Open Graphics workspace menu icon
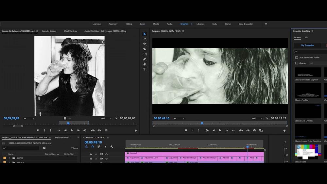The height and width of the screenshot is (184, 327). click(192, 24)
